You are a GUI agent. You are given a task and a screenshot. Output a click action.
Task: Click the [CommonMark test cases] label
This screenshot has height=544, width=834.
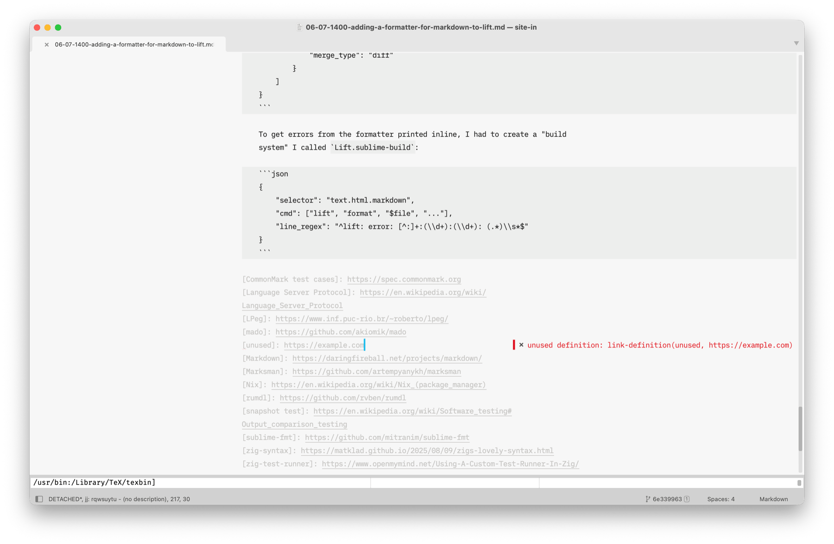292,279
